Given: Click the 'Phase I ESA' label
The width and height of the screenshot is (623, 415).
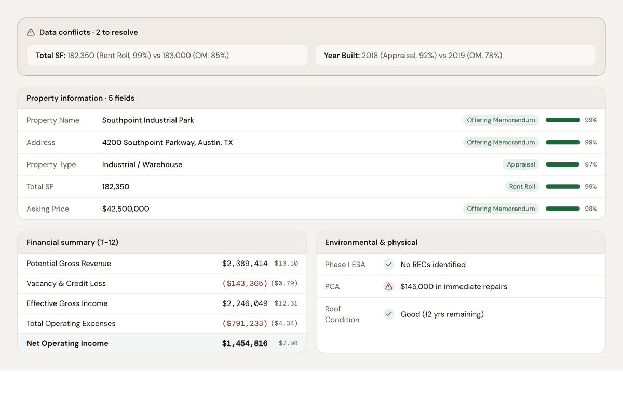Looking at the screenshot, I should (x=345, y=265).
